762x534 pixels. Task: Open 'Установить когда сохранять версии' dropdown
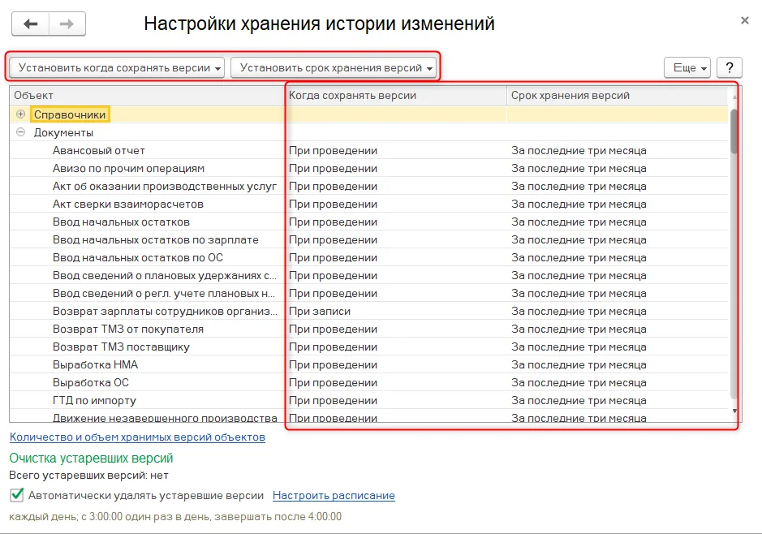[x=117, y=67]
